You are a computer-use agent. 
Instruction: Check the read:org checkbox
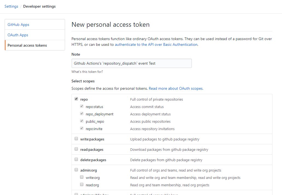click(82, 184)
